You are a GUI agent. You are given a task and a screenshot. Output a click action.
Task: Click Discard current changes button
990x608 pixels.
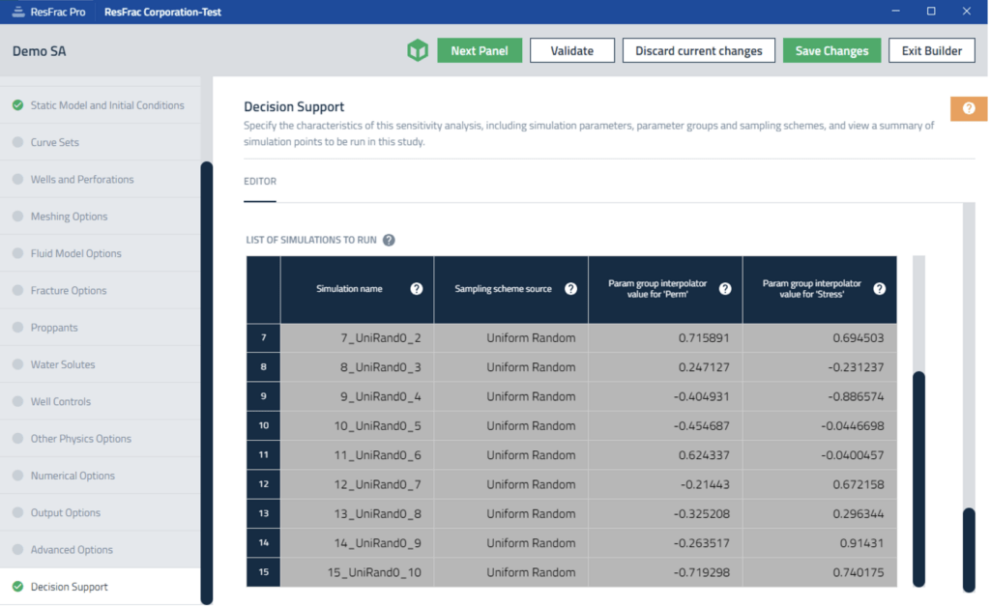698,51
